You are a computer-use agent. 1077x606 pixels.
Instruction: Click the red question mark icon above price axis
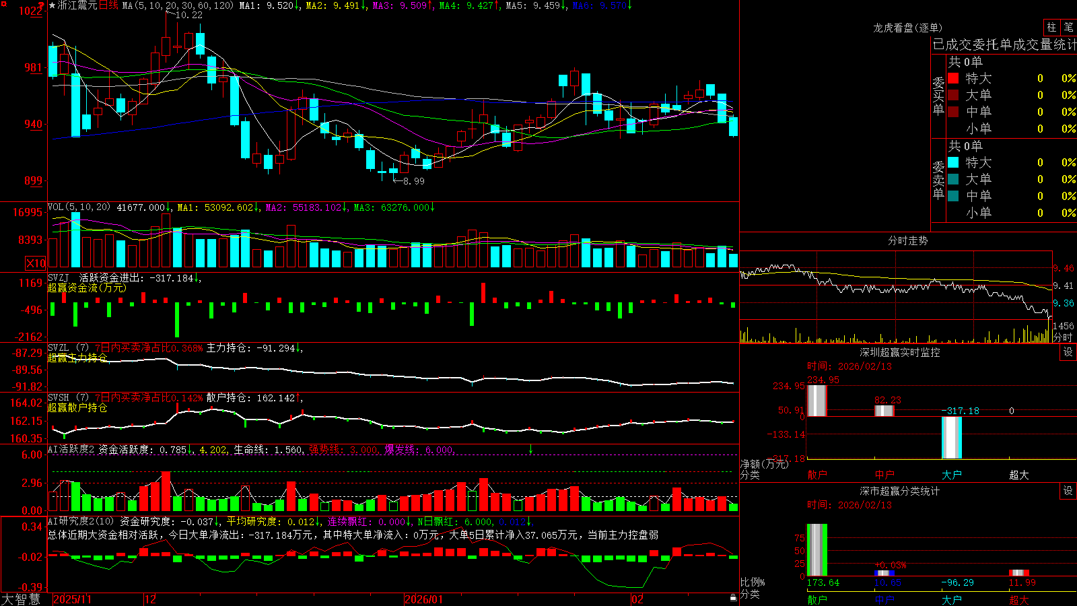(42, 6)
